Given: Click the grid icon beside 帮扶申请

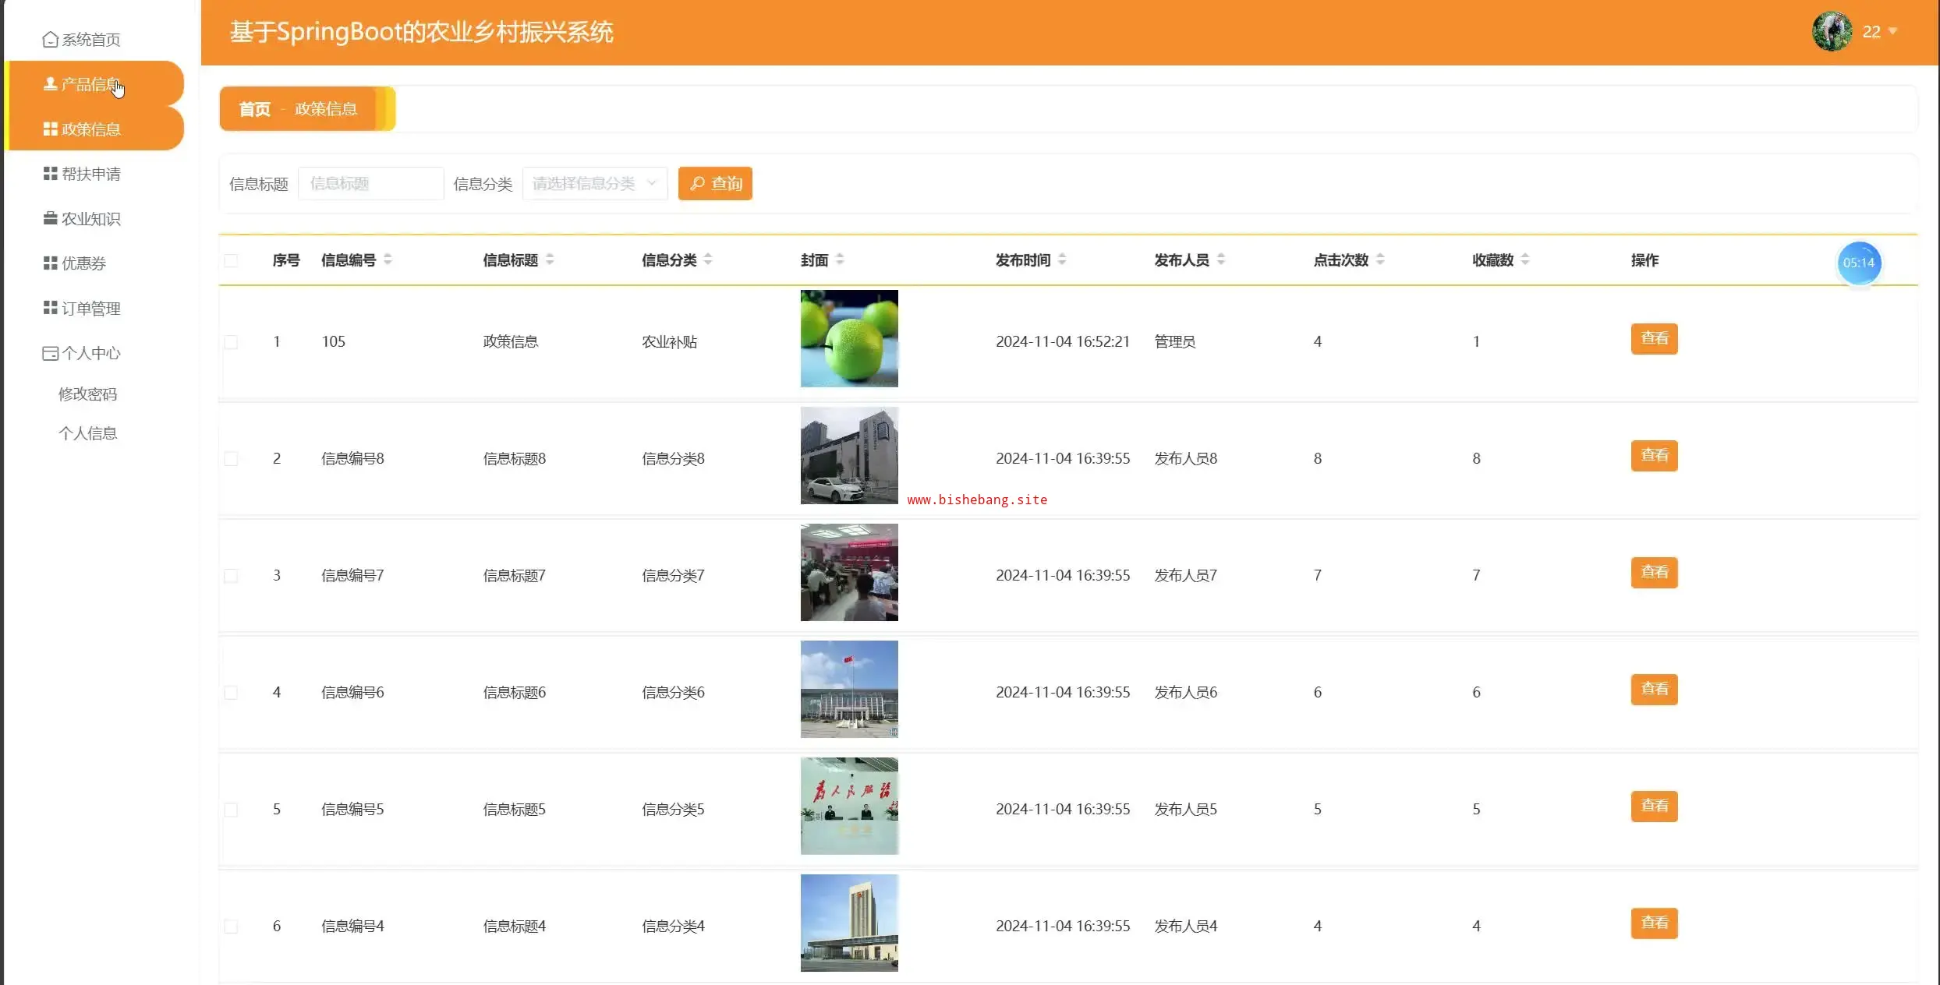Looking at the screenshot, I should click(x=50, y=174).
